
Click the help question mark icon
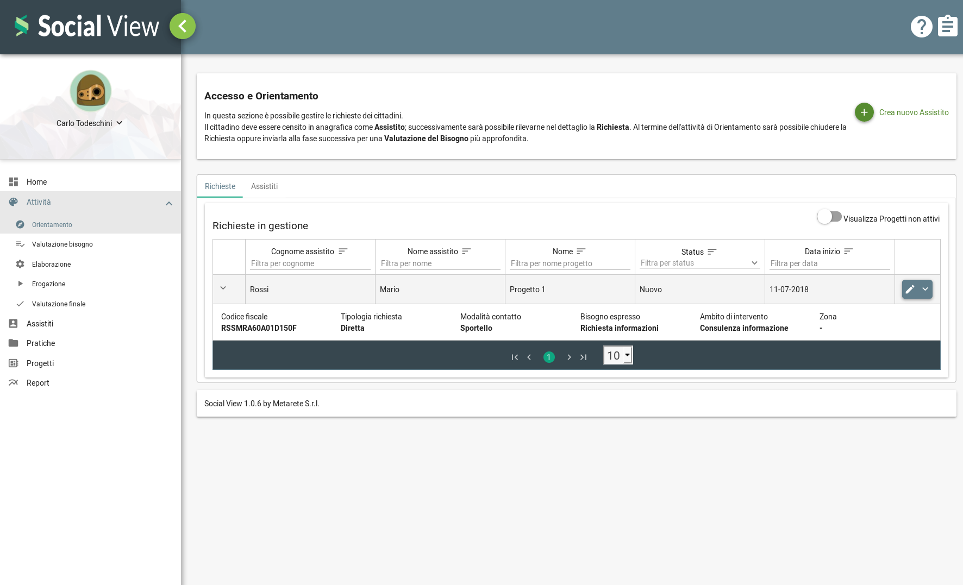(x=921, y=27)
